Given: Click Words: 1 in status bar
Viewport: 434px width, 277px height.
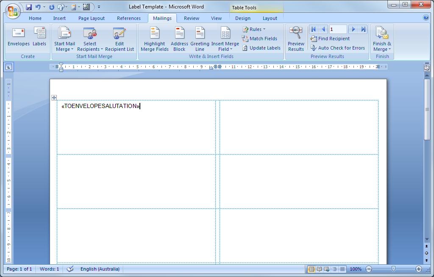Looking at the screenshot, I should tap(49, 269).
